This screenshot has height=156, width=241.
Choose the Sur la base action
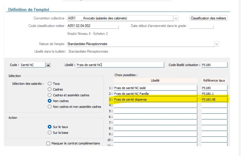(50, 133)
